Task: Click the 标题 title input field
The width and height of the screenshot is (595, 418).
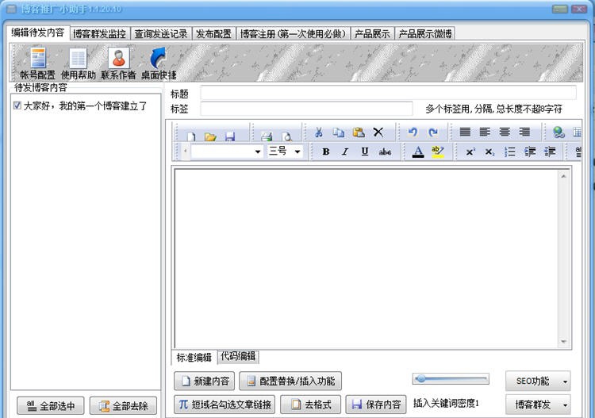Action: [388, 93]
